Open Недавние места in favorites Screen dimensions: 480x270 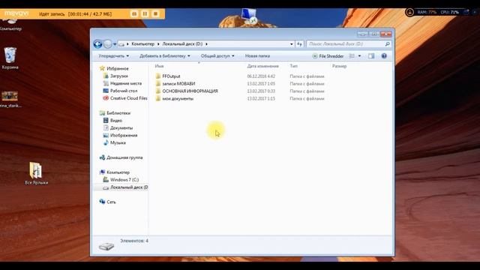pos(126,83)
